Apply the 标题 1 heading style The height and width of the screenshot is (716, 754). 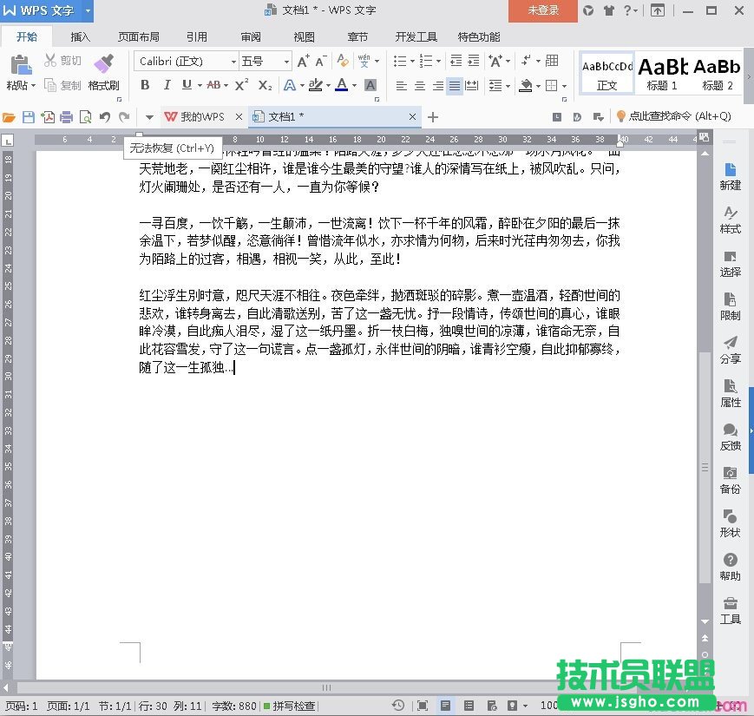click(662, 73)
